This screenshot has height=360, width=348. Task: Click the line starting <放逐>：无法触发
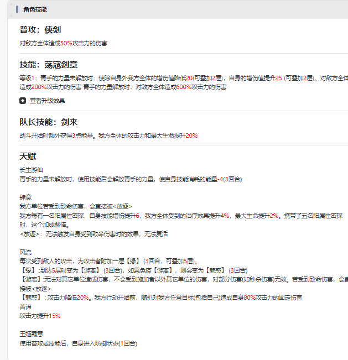coord(94,234)
